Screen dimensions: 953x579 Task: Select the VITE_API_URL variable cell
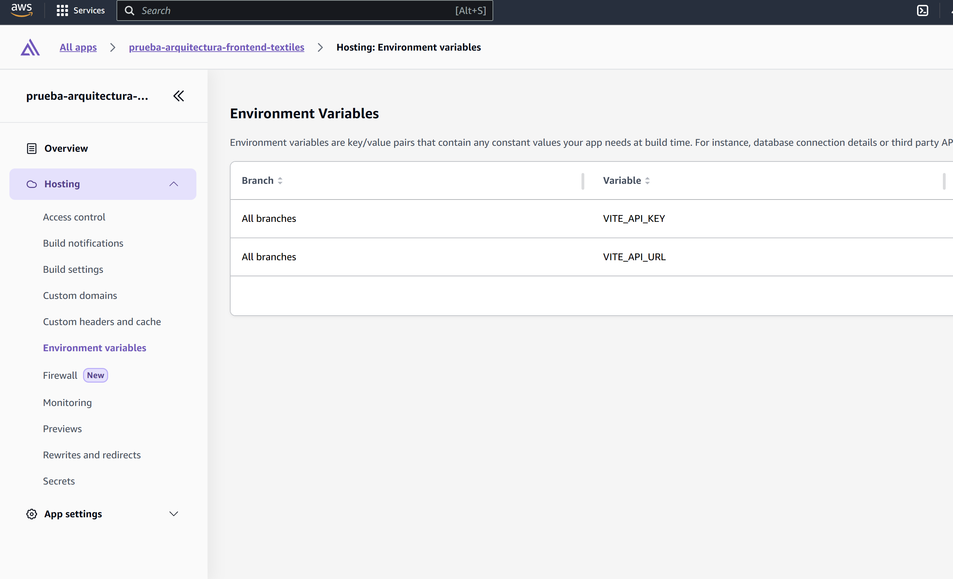point(634,257)
